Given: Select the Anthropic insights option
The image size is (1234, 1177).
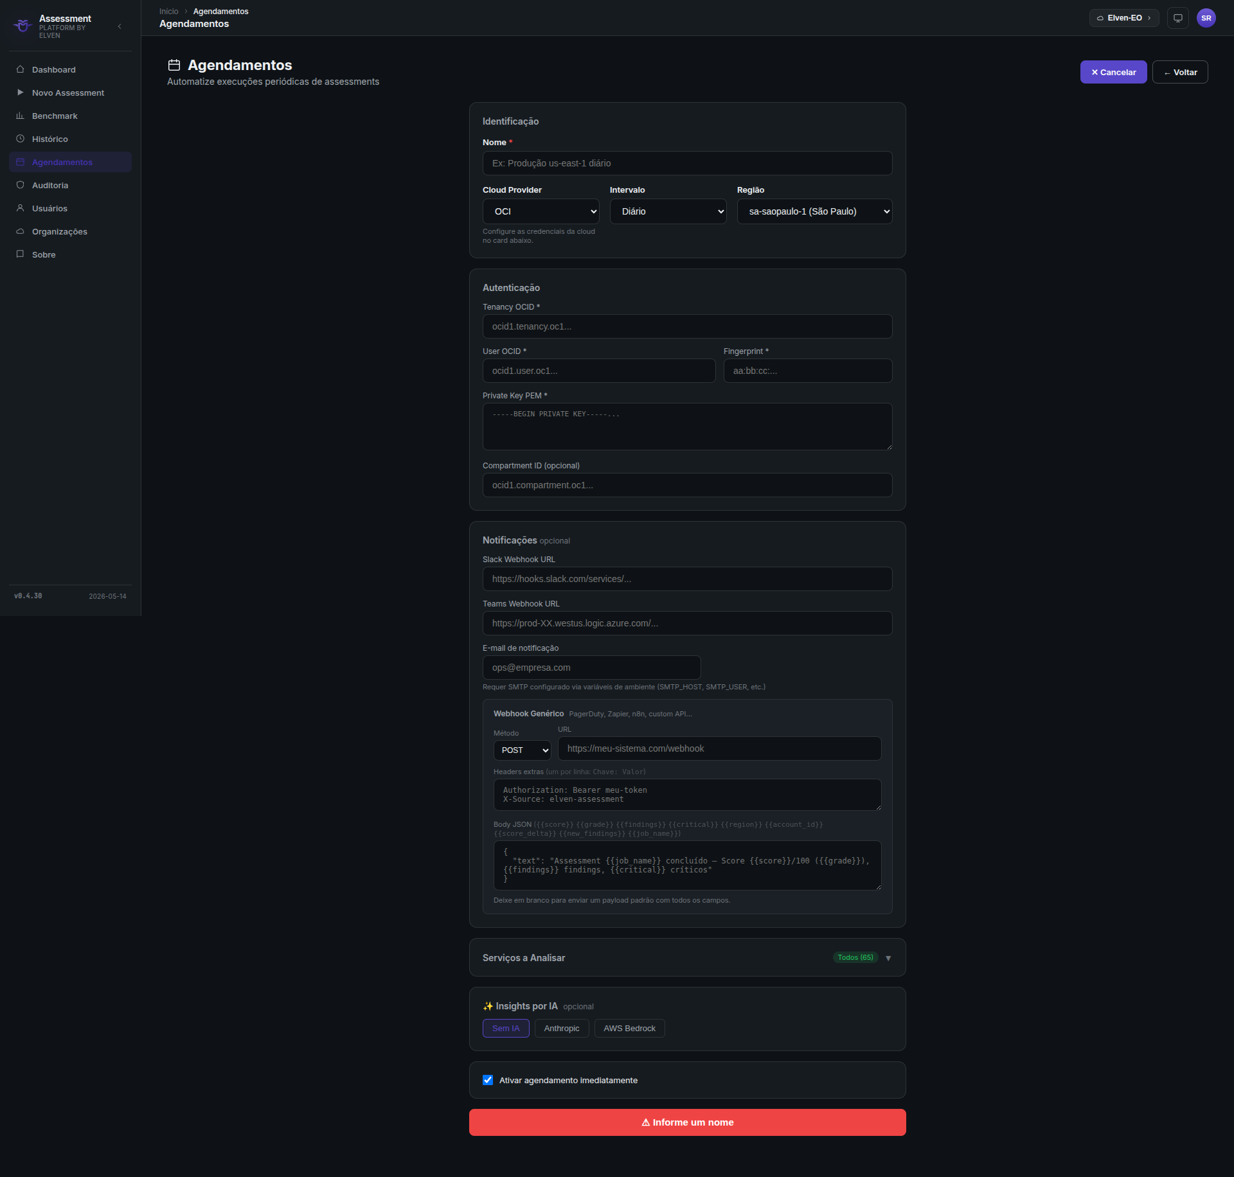Looking at the screenshot, I should [x=562, y=1029].
